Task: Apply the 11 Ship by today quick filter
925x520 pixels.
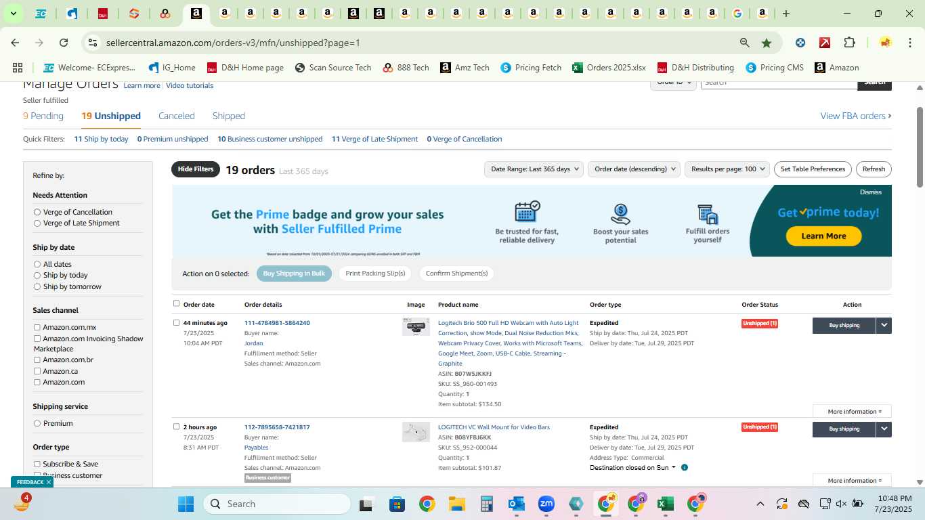Action: click(x=101, y=139)
